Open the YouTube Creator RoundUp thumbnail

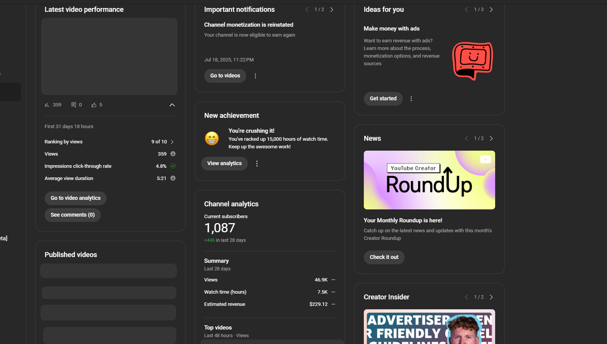click(429, 180)
